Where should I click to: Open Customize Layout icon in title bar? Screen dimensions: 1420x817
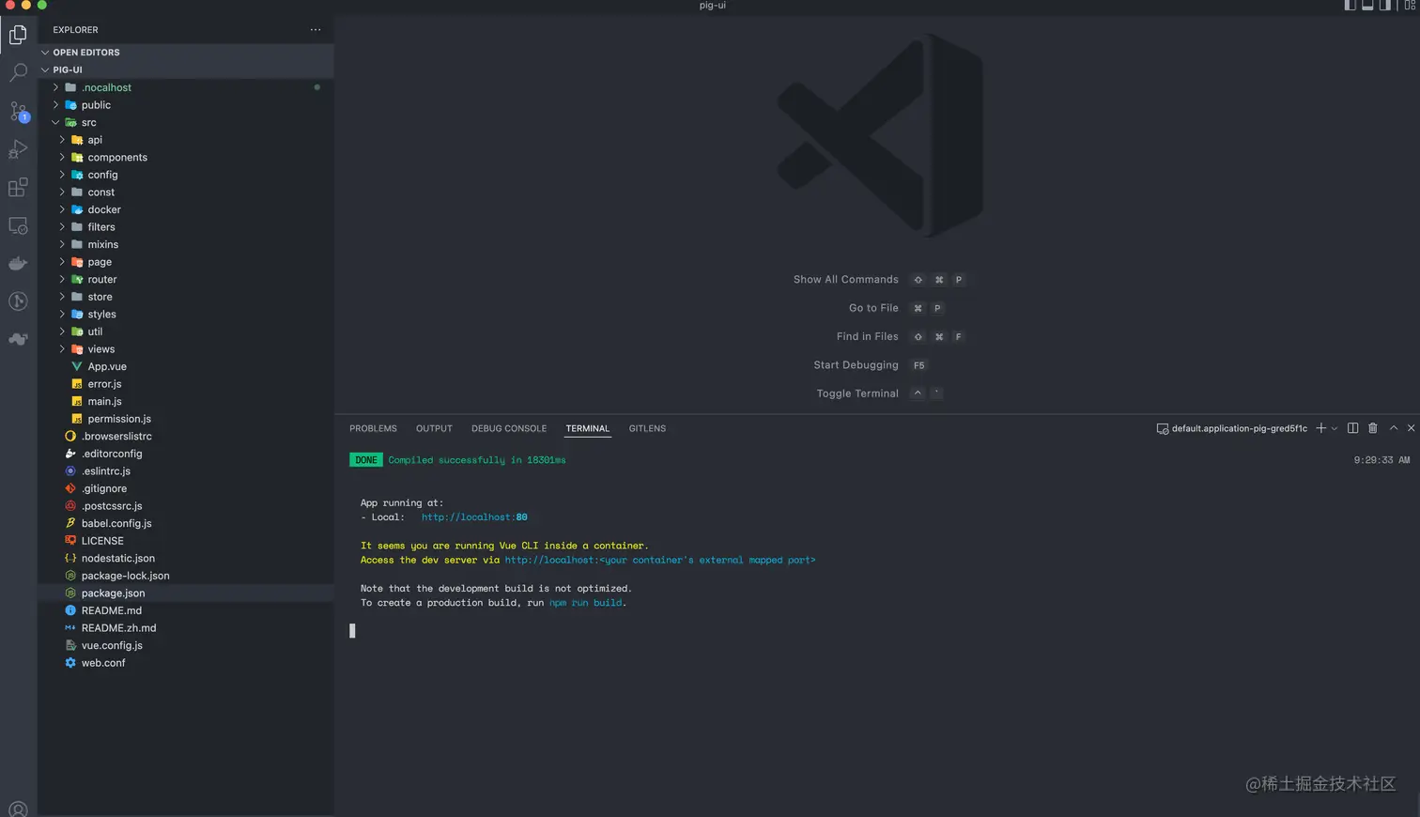coord(1410,6)
